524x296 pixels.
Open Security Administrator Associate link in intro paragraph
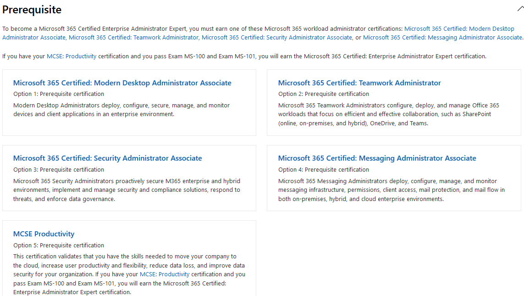pyautogui.click(x=277, y=38)
